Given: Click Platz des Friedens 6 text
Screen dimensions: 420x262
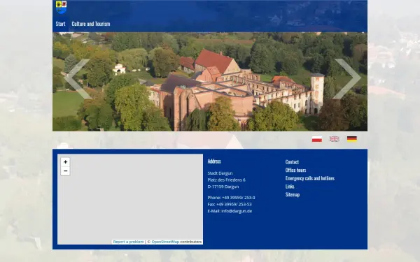Looking at the screenshot, I should pos(226,180).
